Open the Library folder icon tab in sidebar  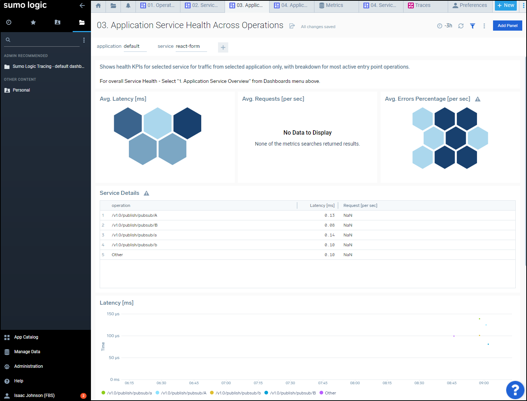[82, 22]
